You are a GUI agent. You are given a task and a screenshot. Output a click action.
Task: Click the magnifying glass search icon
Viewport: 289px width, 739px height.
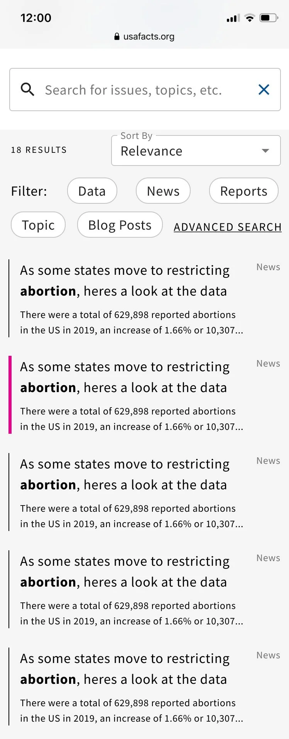tap(27, 90)
